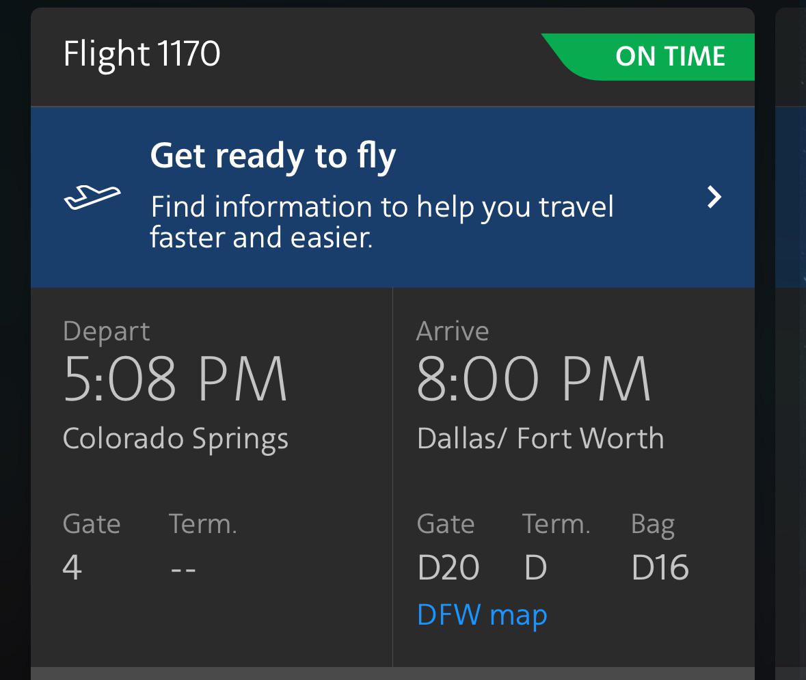The width and height of the screenshot is (806, 680).
Task: Select Dallas/ Fort Worth arrival city
Action: click(x=540, y=438)
